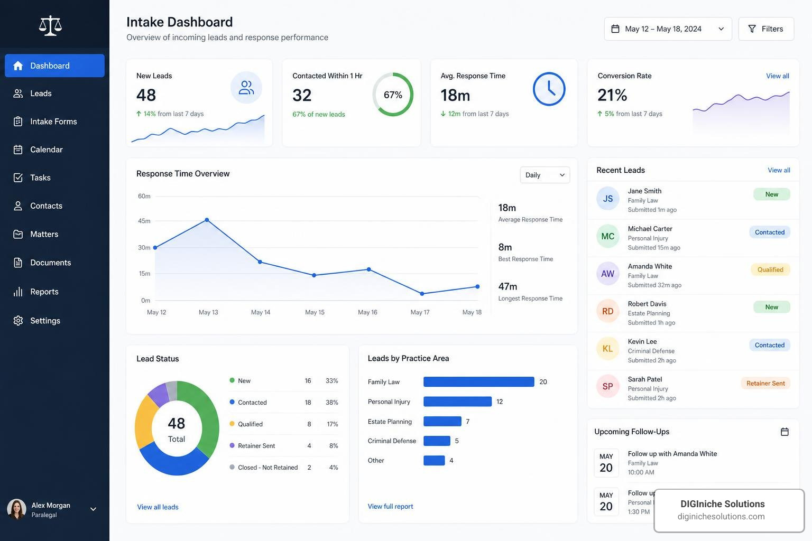
Task: Click the Family Law bar in practice area chart
Action: (x=479, y=381)
